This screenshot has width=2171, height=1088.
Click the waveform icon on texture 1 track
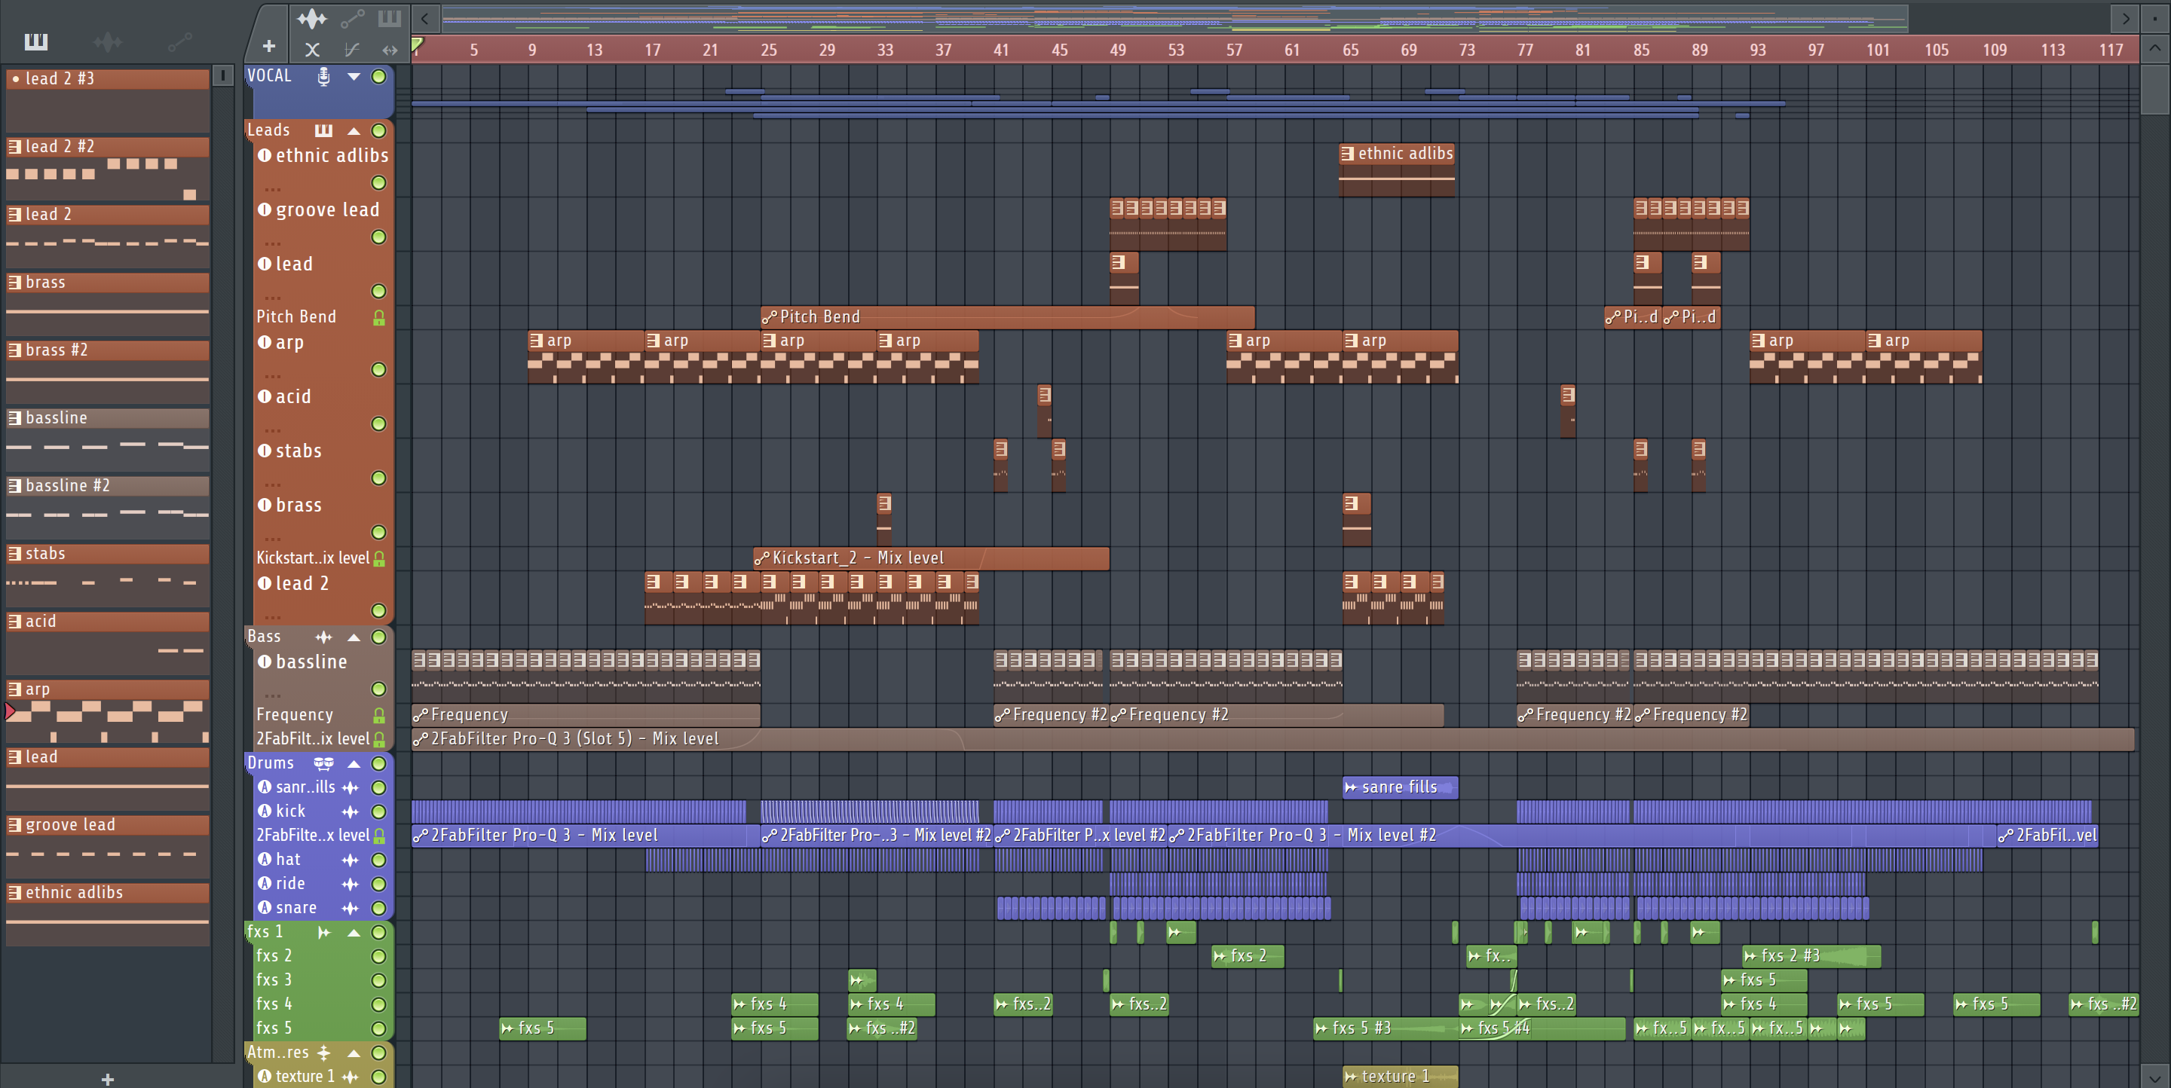pyautogui.click(x=351, y=1076)
